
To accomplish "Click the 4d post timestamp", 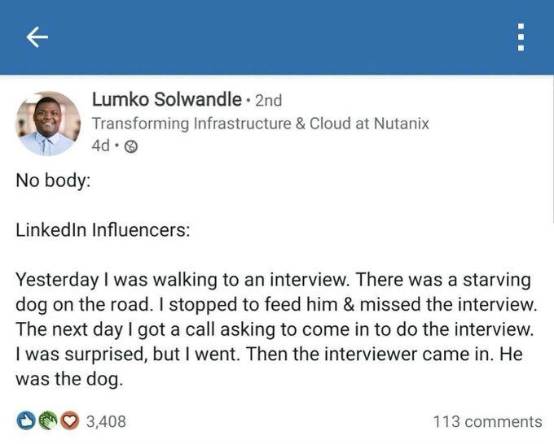I will (x=101, y=146).
